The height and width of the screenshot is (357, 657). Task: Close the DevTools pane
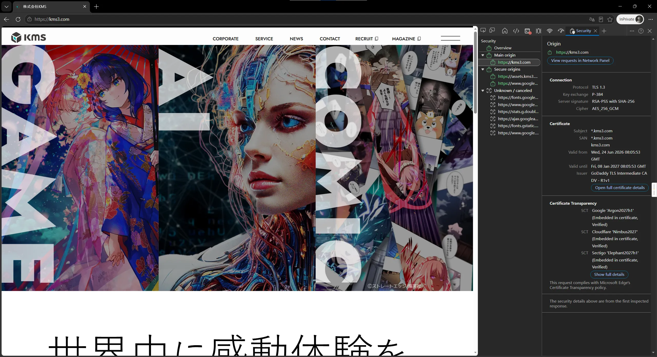click(650, 31)
